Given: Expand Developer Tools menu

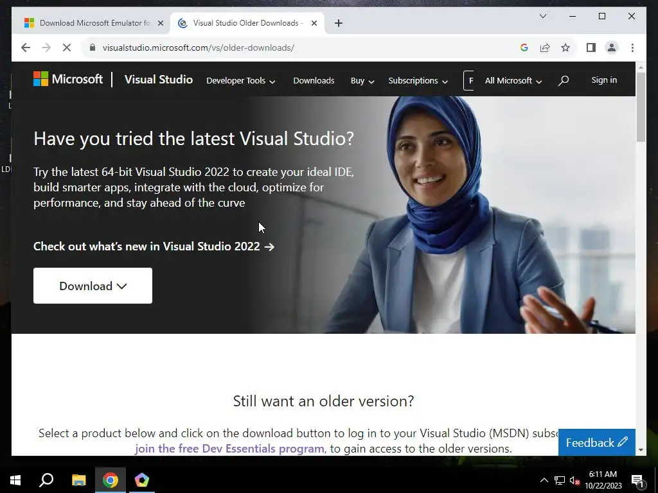Looking at the screenshot, I should tap(241, 80).
